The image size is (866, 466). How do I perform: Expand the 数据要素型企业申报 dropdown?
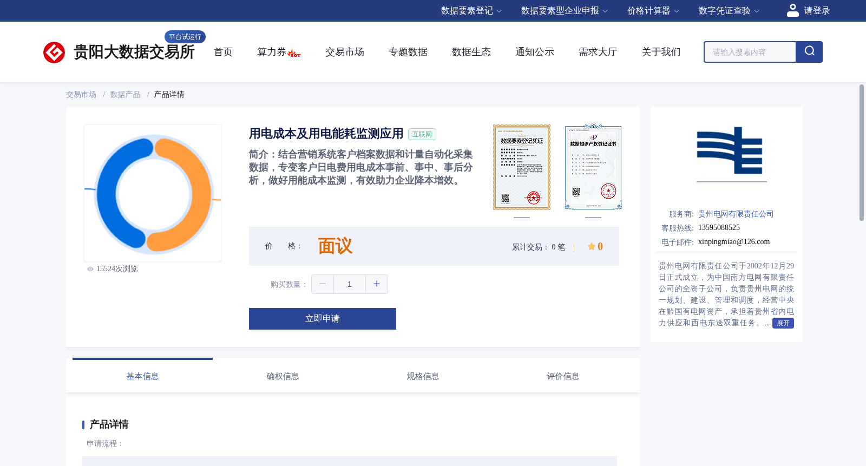[x=564, y=11]
